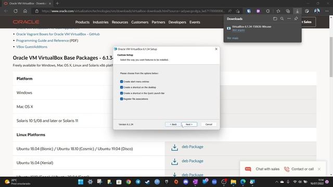Open the browser Favorites star icon
The height and width of the screenshot is (187, 333).
278,11
